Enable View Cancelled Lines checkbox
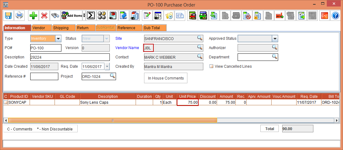The height and width of the screenshot is (150, 343). pos(211,66)
